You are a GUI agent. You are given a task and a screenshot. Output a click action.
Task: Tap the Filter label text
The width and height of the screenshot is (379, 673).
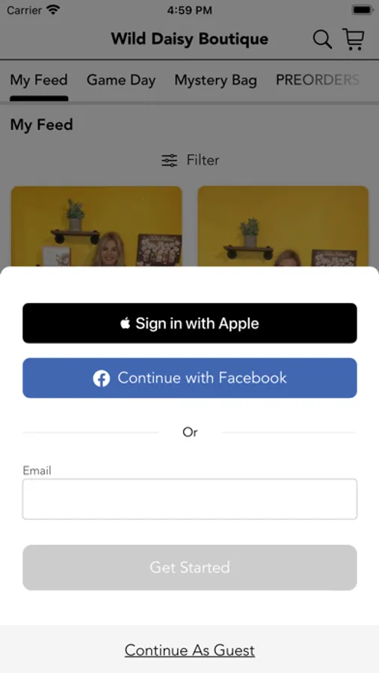(203, 160)
